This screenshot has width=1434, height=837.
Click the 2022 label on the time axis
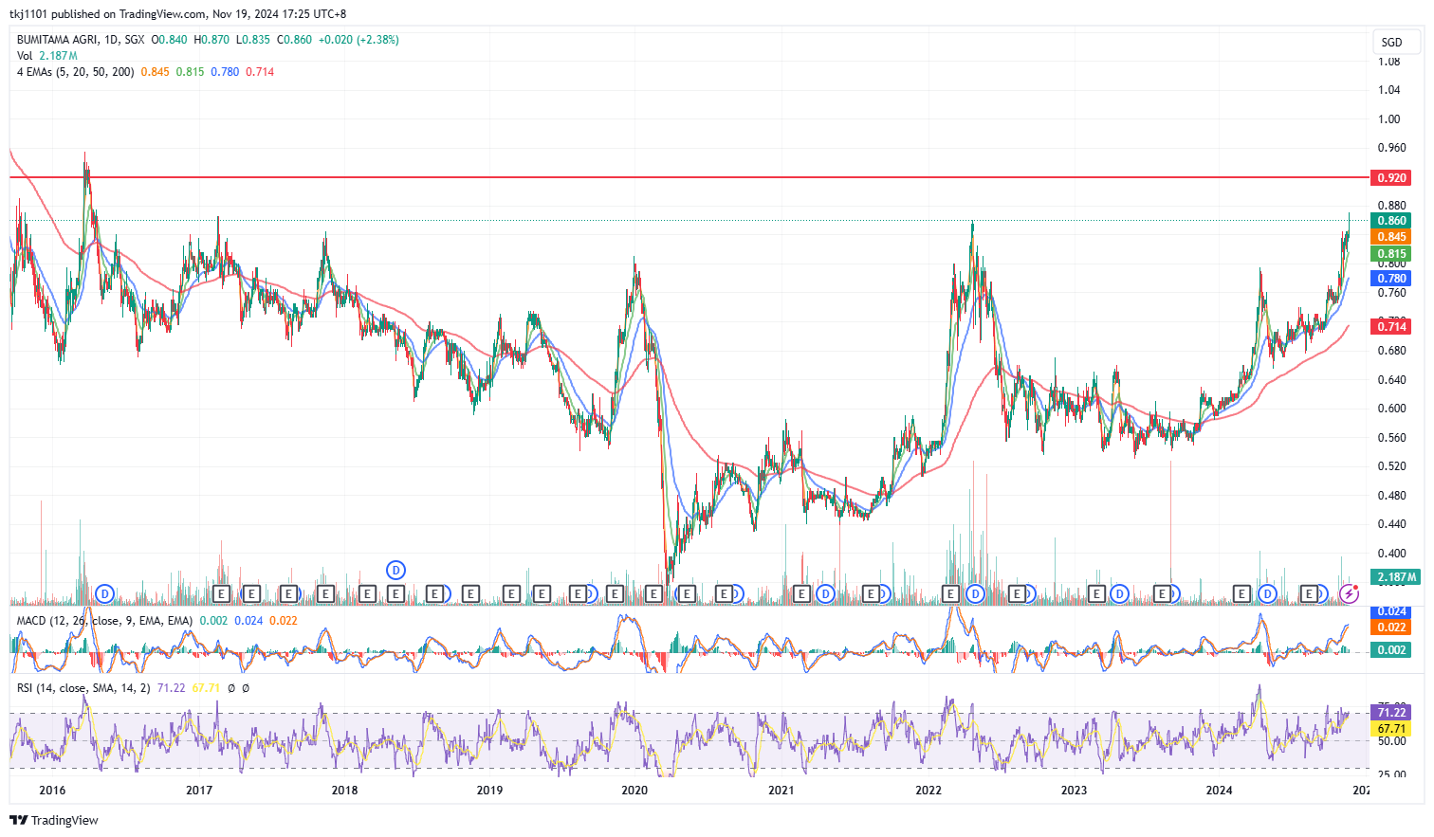click(x=928, y=791)
